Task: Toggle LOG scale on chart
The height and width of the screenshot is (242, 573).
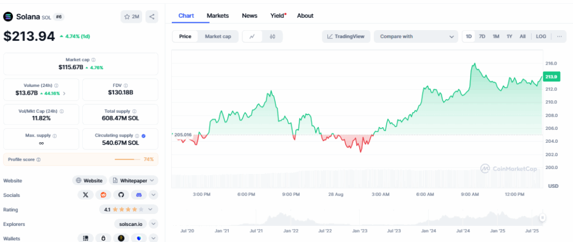Action: coord(541,36)
